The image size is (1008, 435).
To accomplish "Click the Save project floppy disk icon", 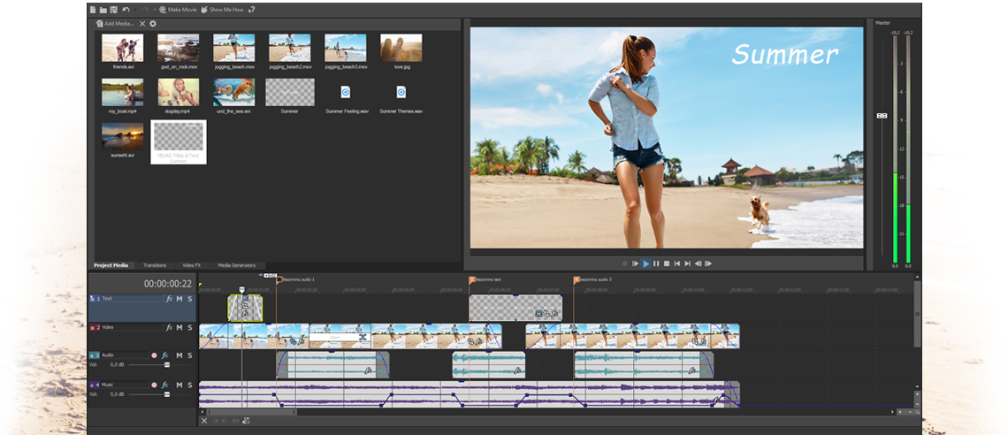I will click(x=113, y=10).
